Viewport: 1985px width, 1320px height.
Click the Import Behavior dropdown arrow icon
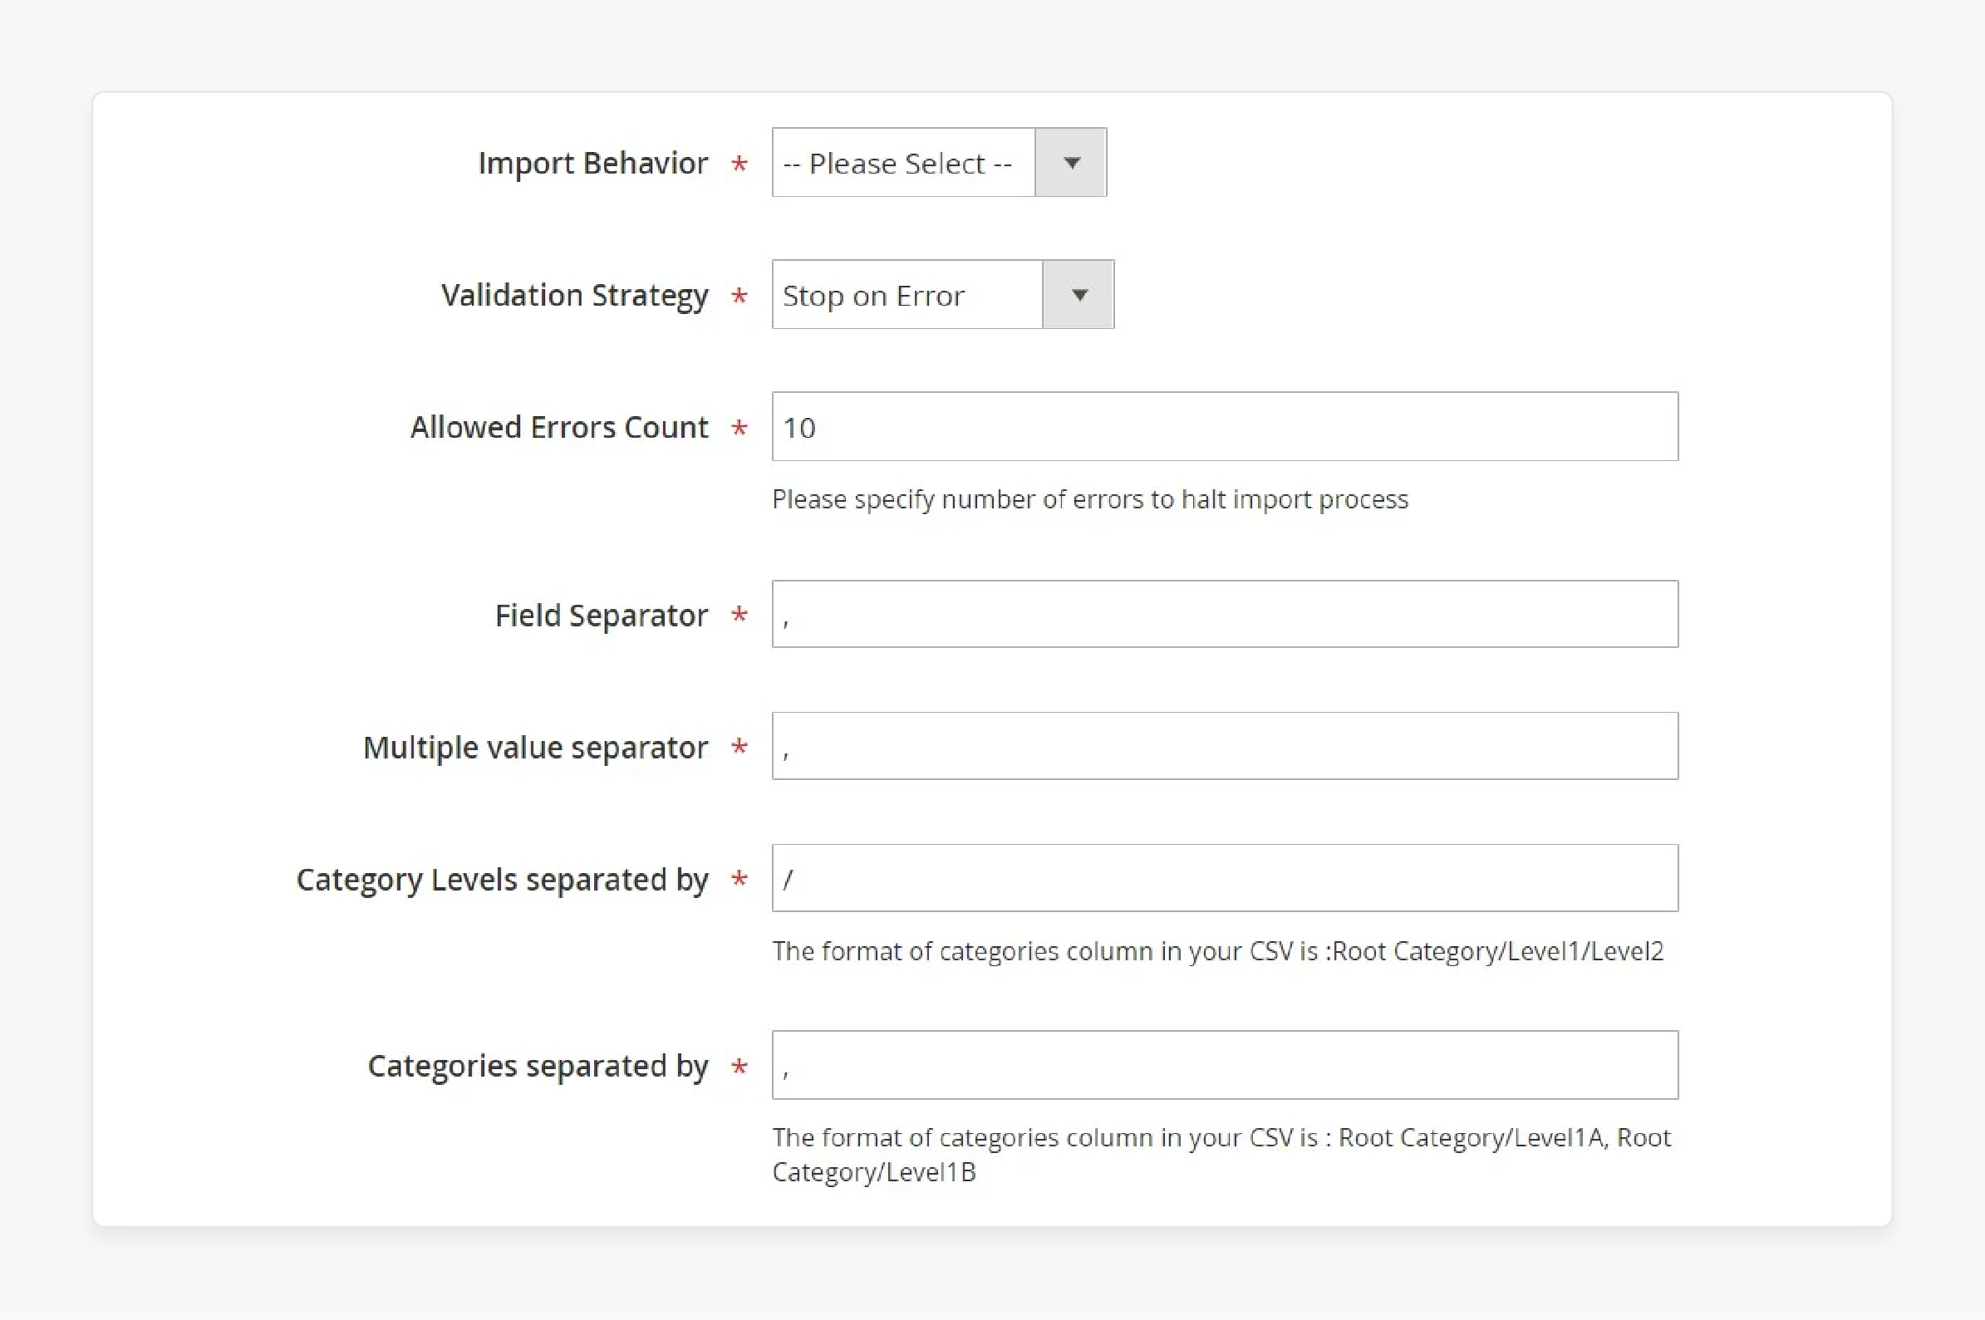[1071, 162]
